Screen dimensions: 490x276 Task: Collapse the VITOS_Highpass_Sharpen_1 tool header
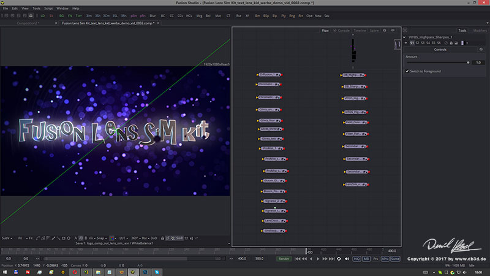pyautogui.click(x=404, y=37)
